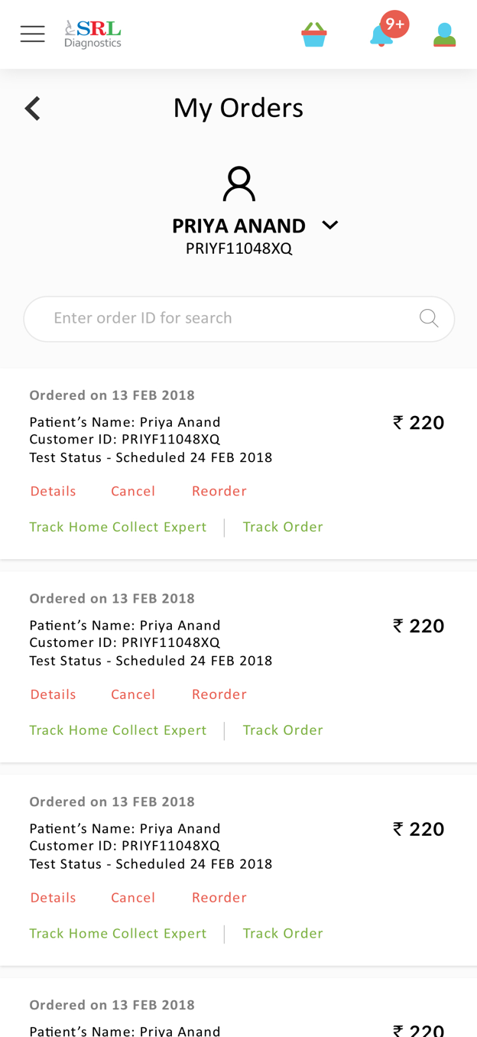Open Details of the first order
This screenshot has width=477, height=1037.
pyautogui.click(x=54, y=491)
